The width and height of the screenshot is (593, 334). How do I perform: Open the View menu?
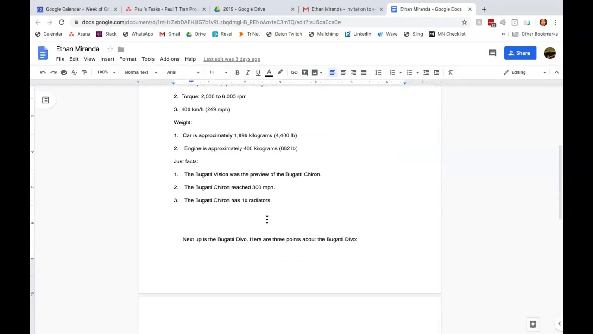(x=89, y=59)
